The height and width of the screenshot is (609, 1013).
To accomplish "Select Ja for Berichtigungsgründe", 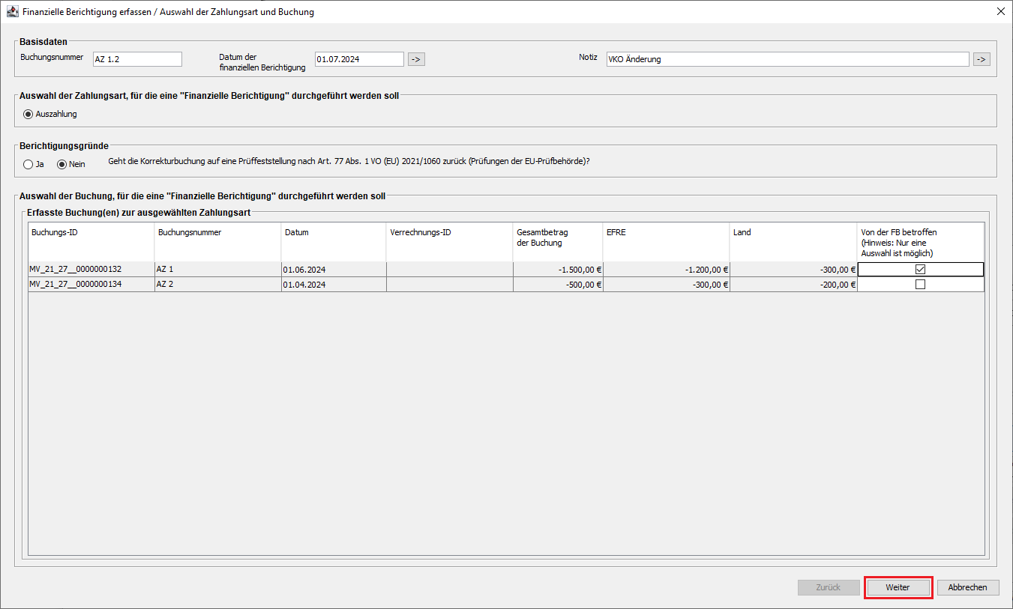I will pyautogui.click(x=28, y=164).
